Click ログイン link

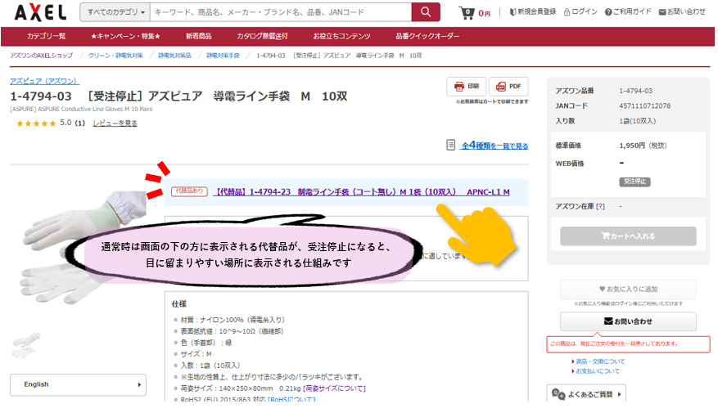click(580, 12)
